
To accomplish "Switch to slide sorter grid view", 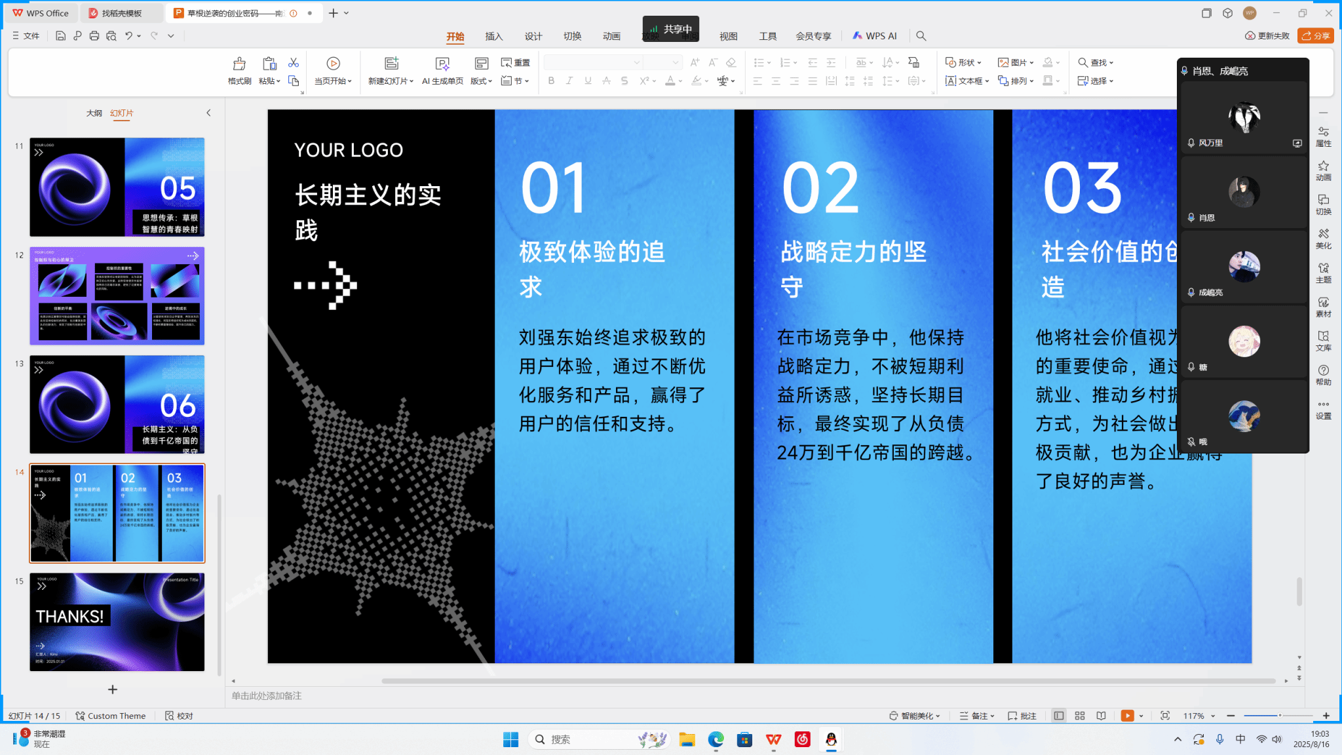I will pyautogui.click(x=1080, y=716).
